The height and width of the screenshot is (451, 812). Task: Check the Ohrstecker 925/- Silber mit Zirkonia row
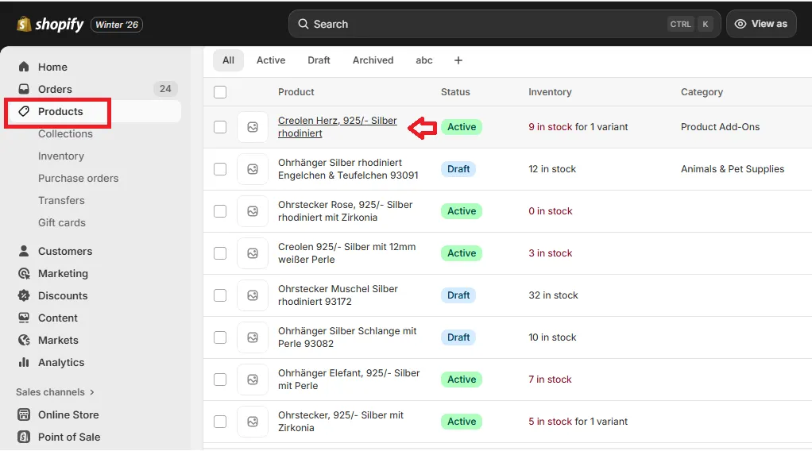pyautogui.click(x=220, y=422)
